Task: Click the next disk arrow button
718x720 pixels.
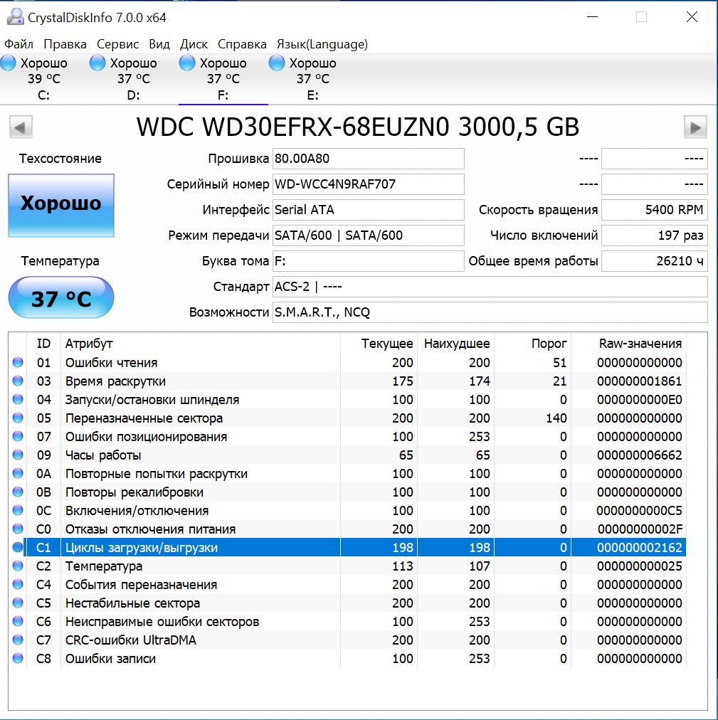Action: pyautogui.click(x=695, y=127)
